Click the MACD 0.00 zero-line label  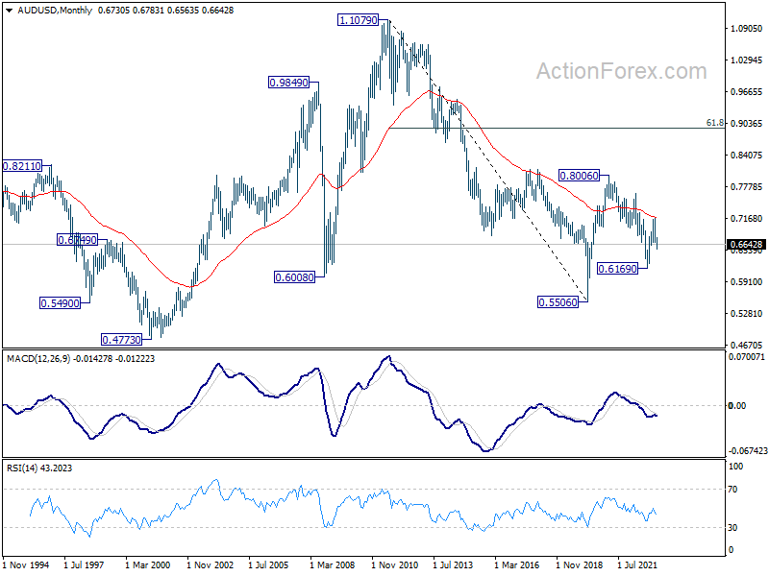point(737,405)
